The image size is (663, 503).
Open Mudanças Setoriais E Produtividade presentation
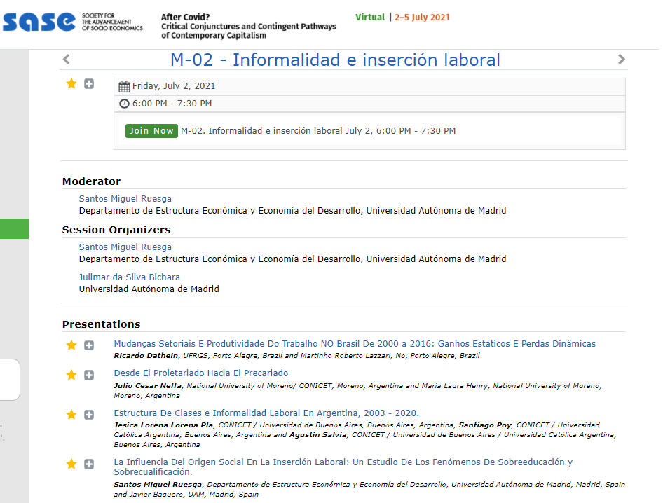[x=355, y=344]
